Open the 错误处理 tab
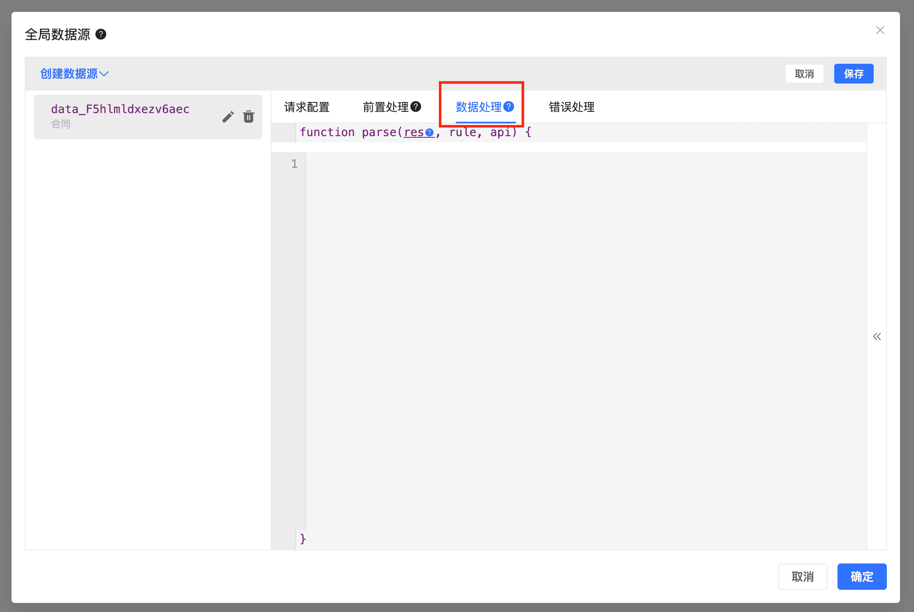 pos(571,107)
